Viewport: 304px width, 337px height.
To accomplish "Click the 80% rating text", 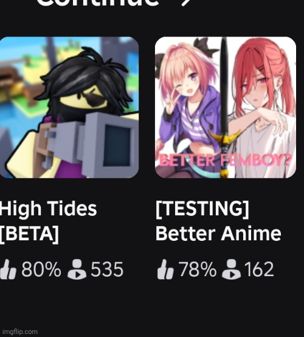I will tap(41, 269).
